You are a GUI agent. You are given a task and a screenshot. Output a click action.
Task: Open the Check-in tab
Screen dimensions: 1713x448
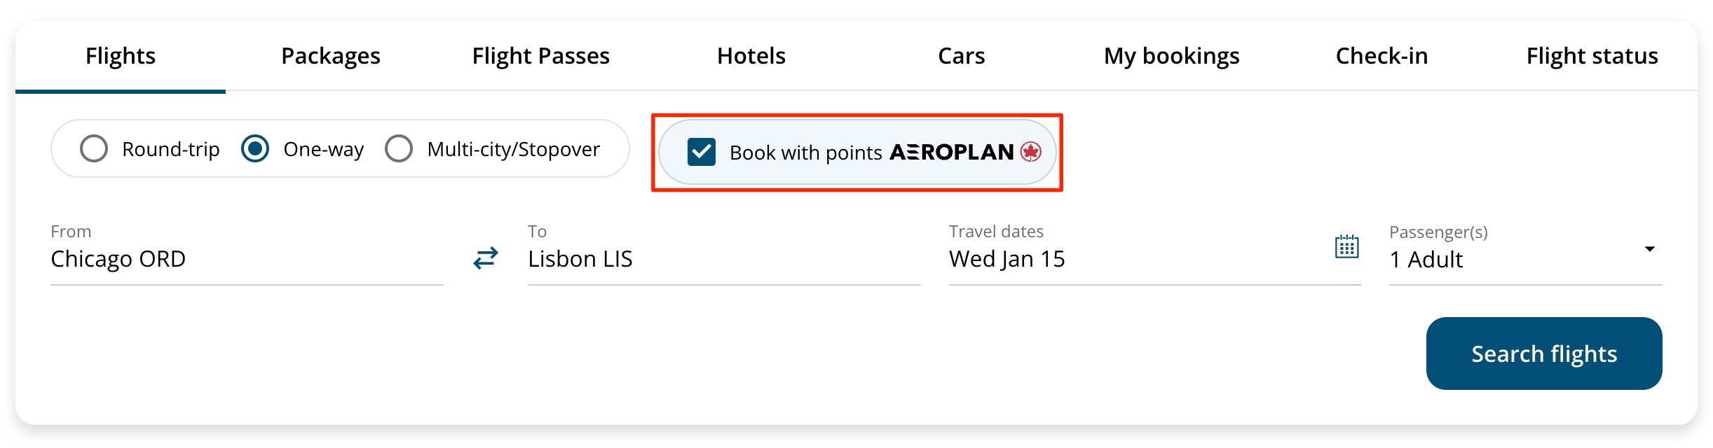point(1380,56)
